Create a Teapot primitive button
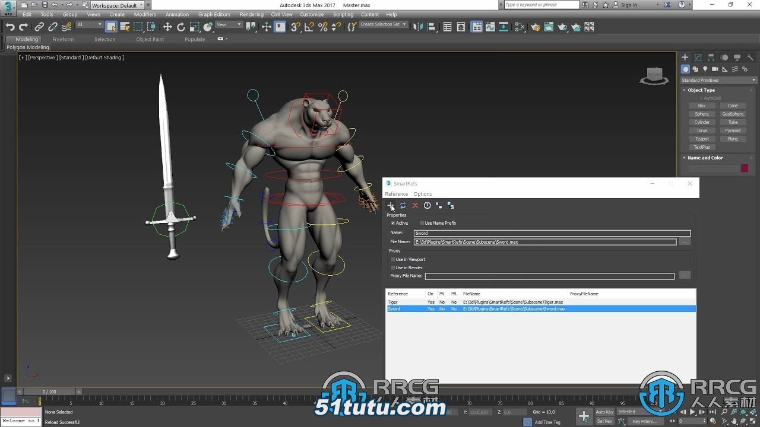This screenshot has width=760, height=427. [x=702, y=139]
